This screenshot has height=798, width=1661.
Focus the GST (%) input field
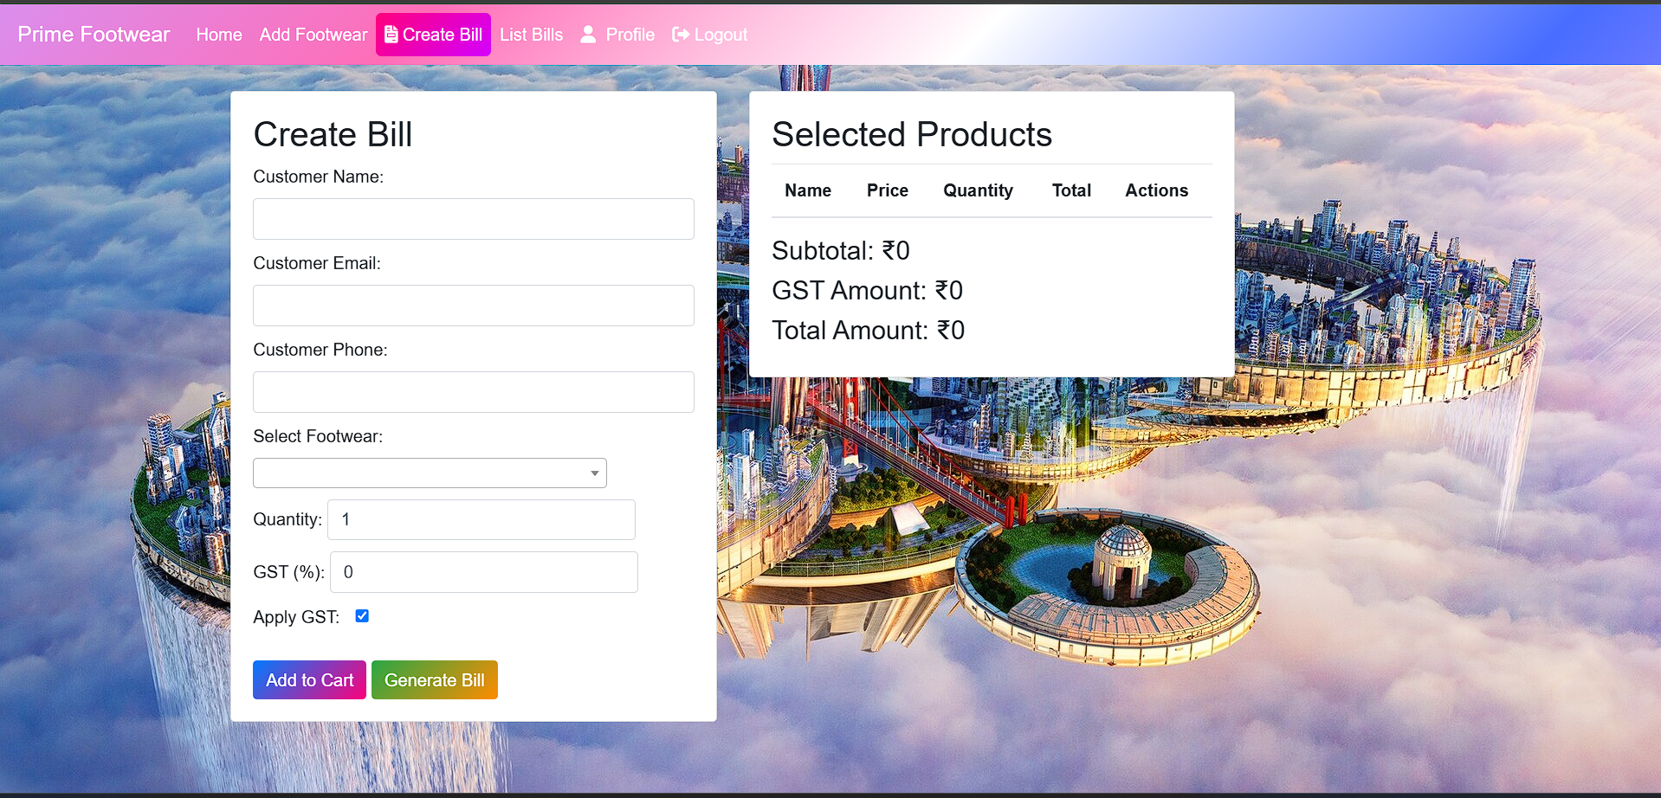click(x=483, y=572)
